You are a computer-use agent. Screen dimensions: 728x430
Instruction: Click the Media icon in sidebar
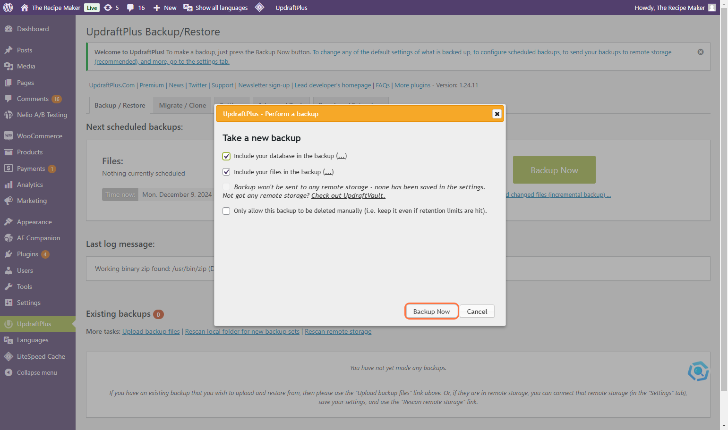click(9, 66)
